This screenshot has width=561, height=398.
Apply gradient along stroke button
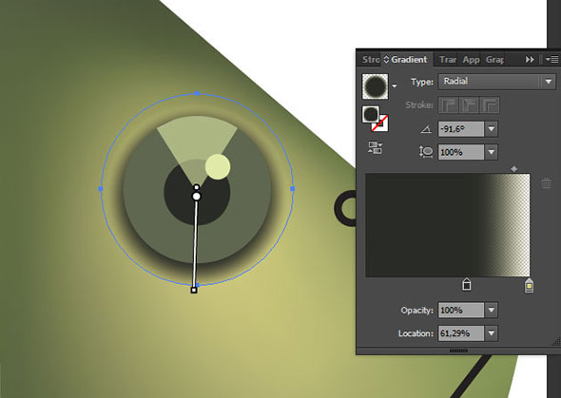click(469, 105)
